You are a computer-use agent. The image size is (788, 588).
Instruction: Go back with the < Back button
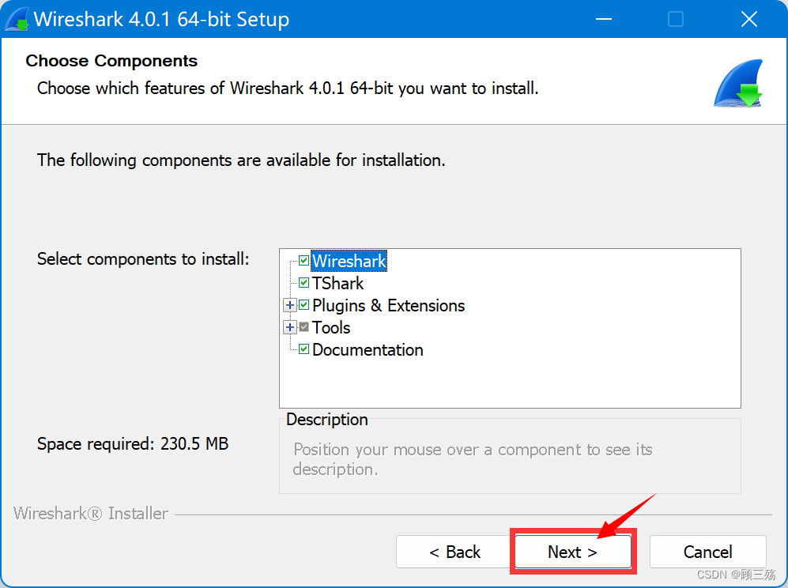point(454,552)
